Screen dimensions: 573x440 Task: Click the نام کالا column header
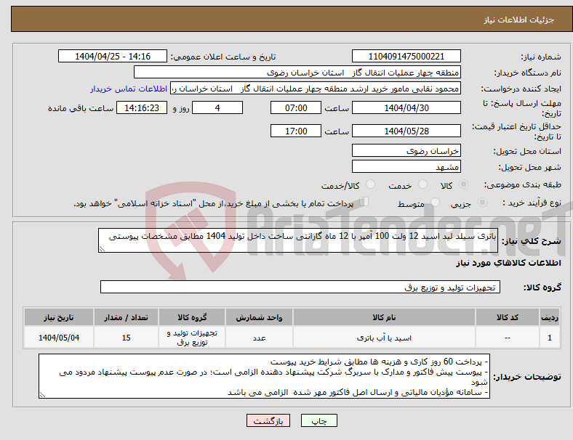point(384,317)
